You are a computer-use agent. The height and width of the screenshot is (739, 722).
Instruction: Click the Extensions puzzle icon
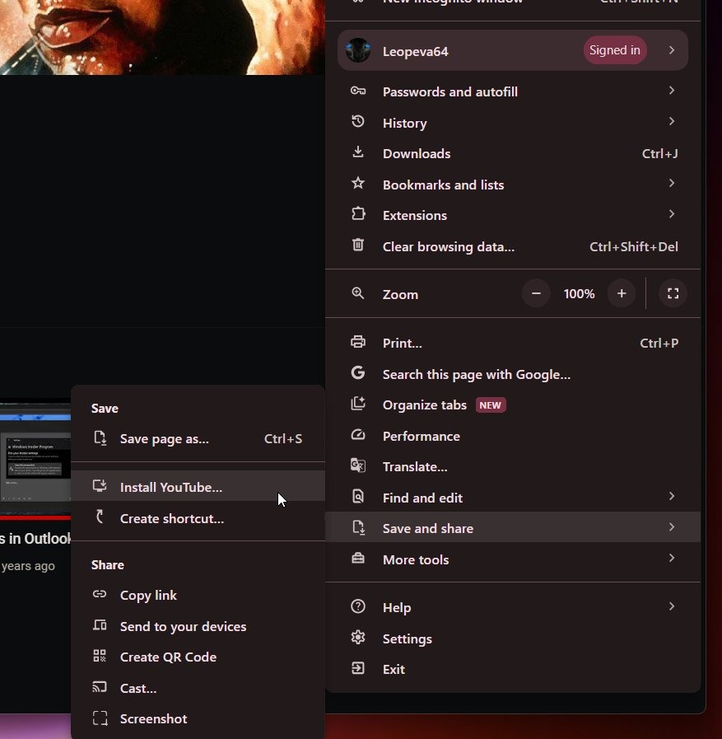(x=358, y=214)
